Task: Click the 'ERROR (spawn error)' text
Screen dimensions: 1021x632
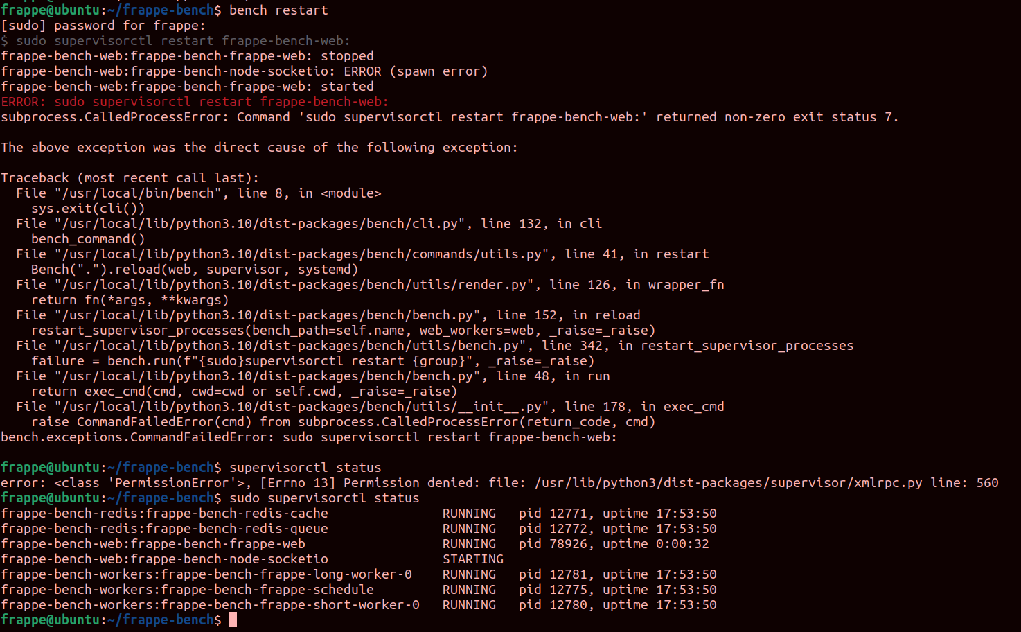Action: 416,71
